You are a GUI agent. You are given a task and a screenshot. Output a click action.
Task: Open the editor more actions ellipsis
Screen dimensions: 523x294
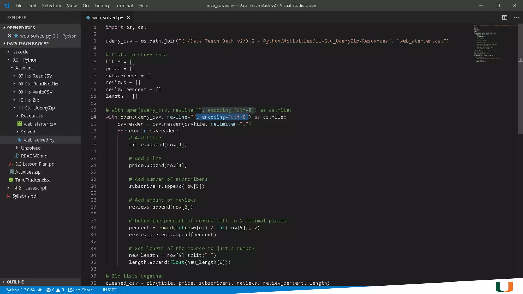click(516, 17)
